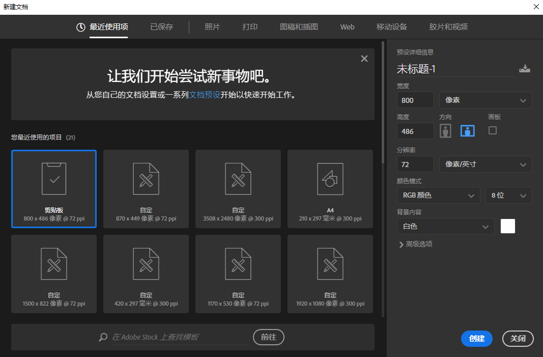Click the blue 创建 button
Screen dimensions: 543x357
pyautogui.click(x=477, y=339)
